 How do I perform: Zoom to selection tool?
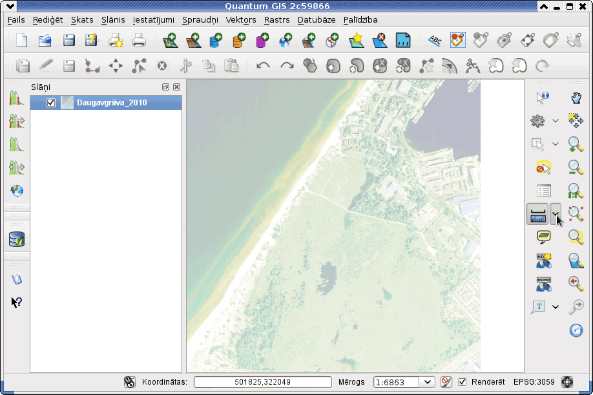click(576, 237)
